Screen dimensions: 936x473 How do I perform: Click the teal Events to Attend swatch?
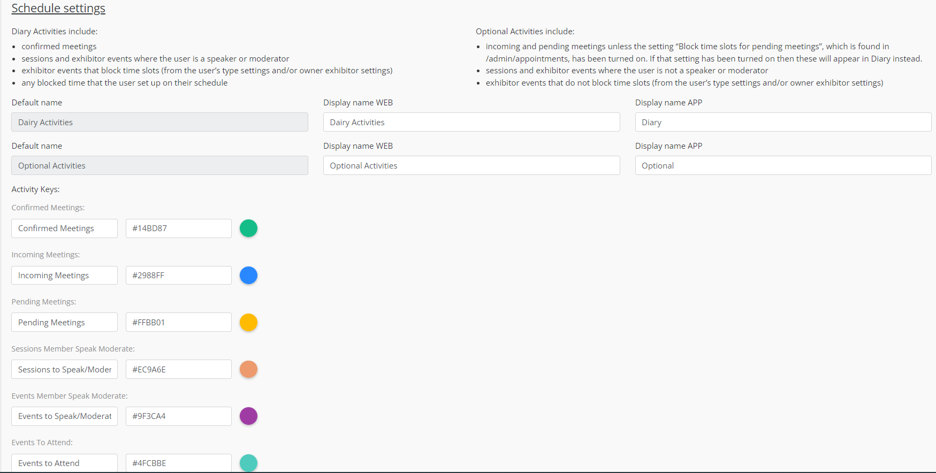tap(248, 463)
